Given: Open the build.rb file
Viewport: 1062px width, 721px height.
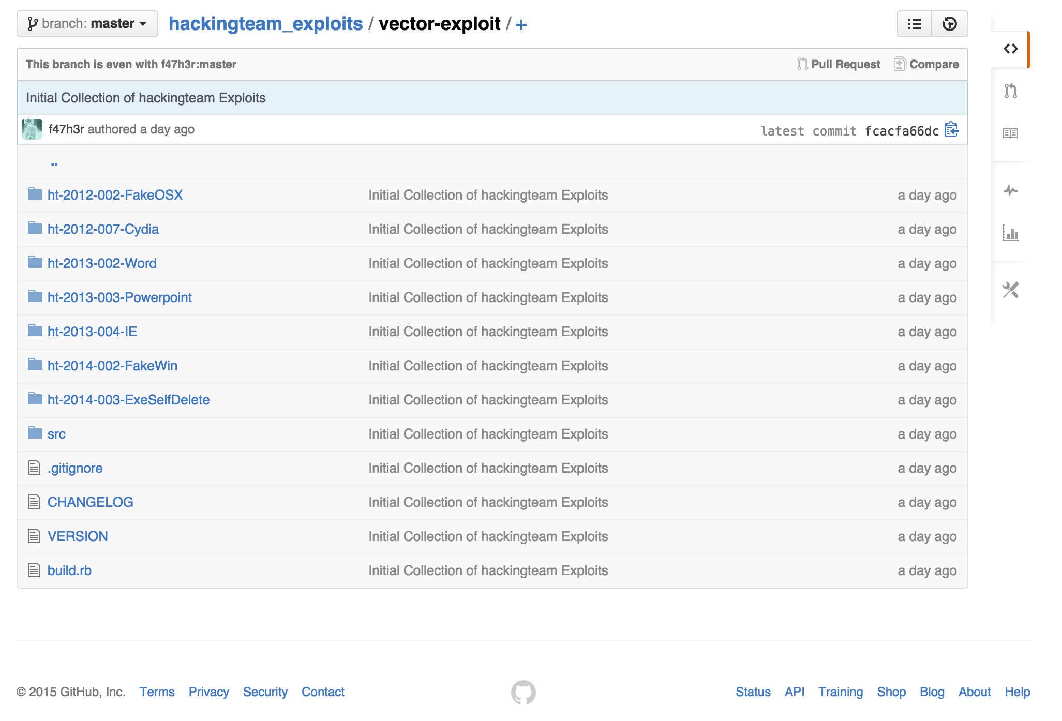Looking at the screenshot, I should [69, 570].
